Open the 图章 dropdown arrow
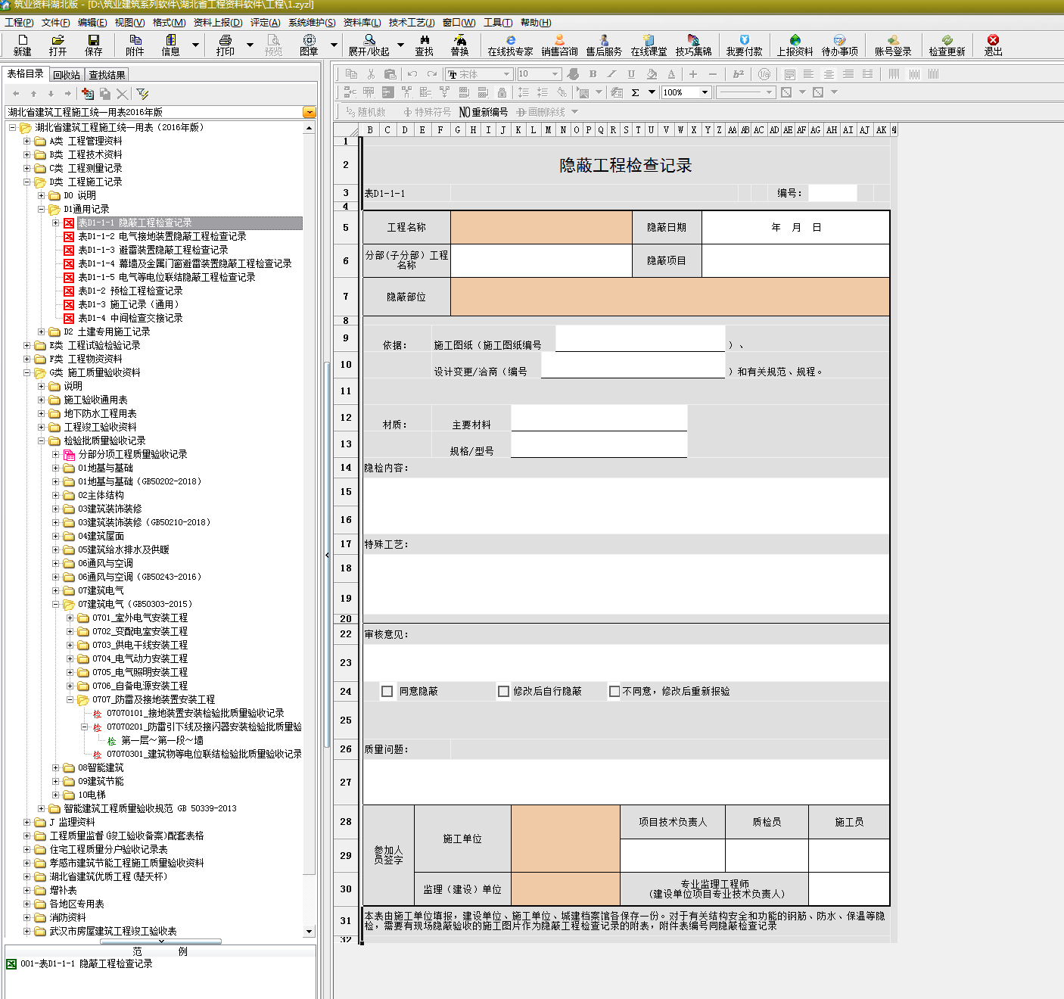This screenshot has height=999, width=1064. 333,45
